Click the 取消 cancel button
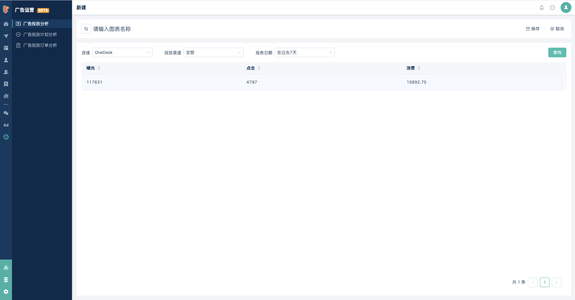 (x=557, y=29)
